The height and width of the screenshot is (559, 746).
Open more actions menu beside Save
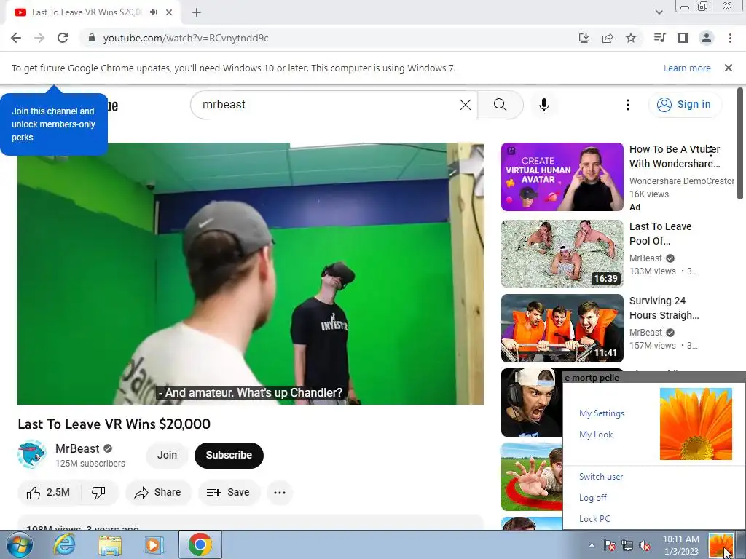click(x=280, y=493)
